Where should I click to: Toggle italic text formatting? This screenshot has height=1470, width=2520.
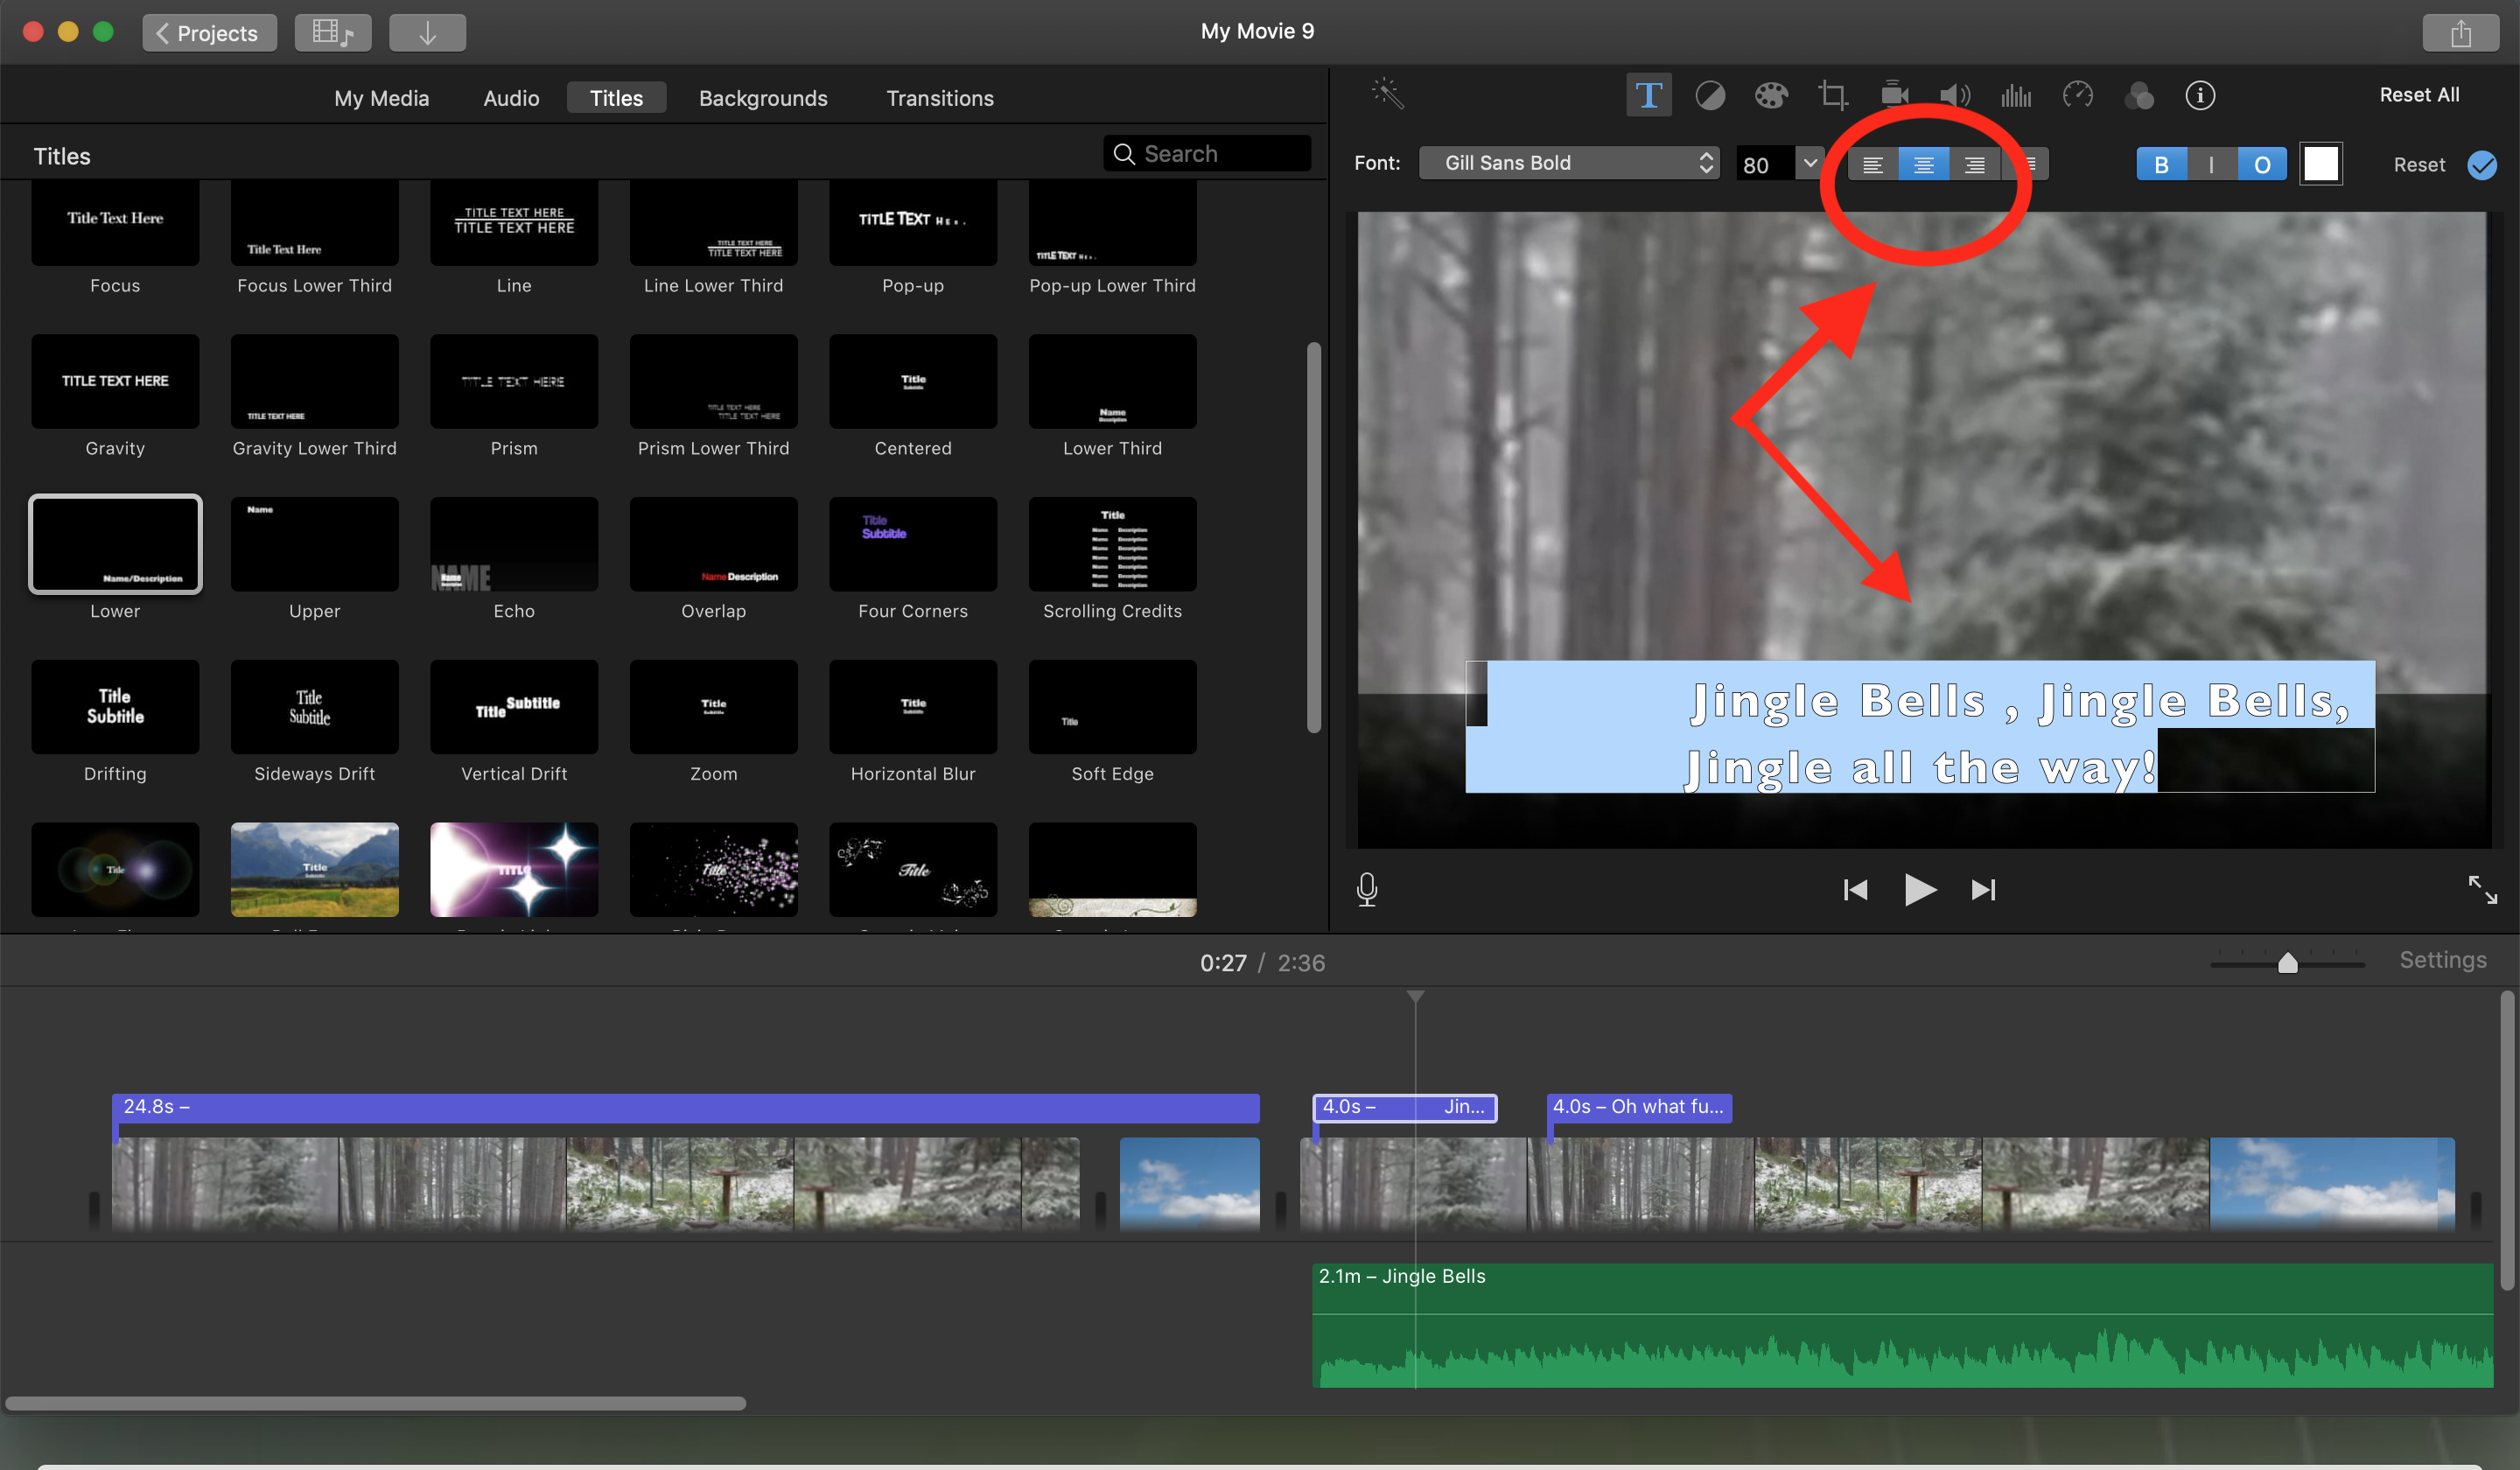point(2211,165)
